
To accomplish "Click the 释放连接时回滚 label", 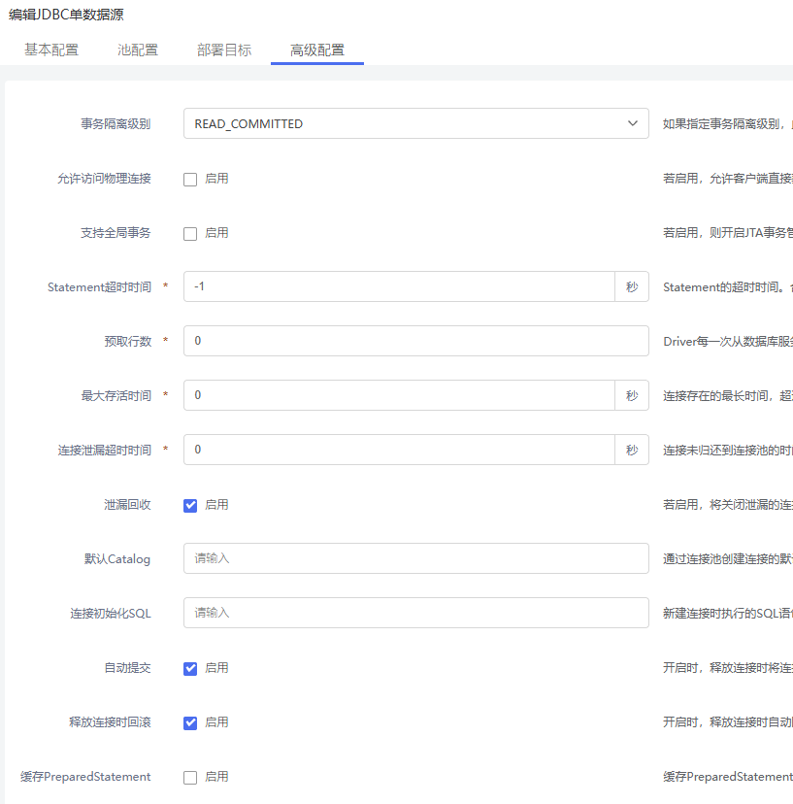I will [x=110, y=722].
